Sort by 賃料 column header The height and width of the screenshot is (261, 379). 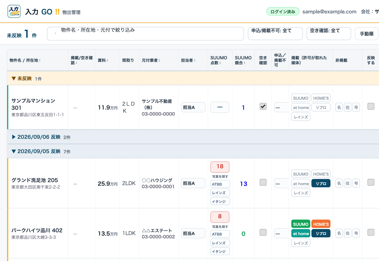[x=103, y=60]
